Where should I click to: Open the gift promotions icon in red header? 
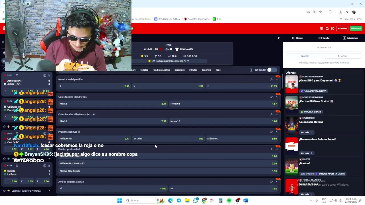321,28
